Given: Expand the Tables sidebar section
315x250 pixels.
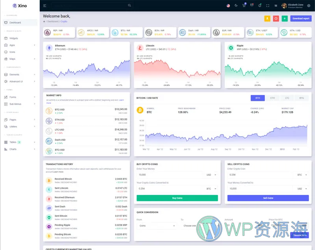Looking at the screenshot, I should click(20, 142).
